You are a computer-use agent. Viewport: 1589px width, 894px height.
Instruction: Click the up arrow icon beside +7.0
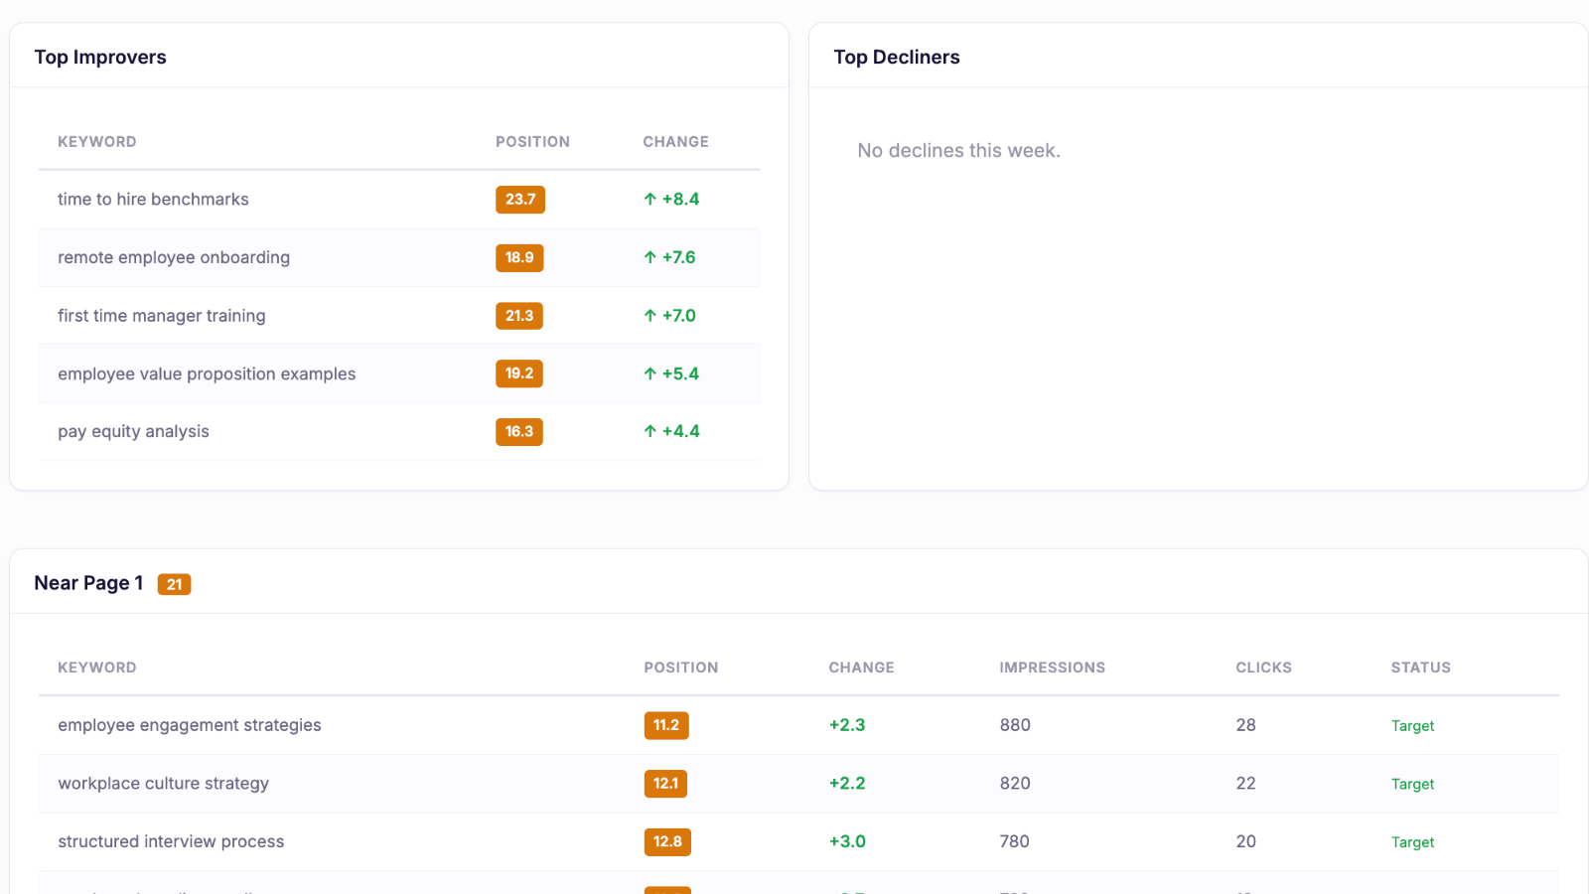[x=650, y=316]
